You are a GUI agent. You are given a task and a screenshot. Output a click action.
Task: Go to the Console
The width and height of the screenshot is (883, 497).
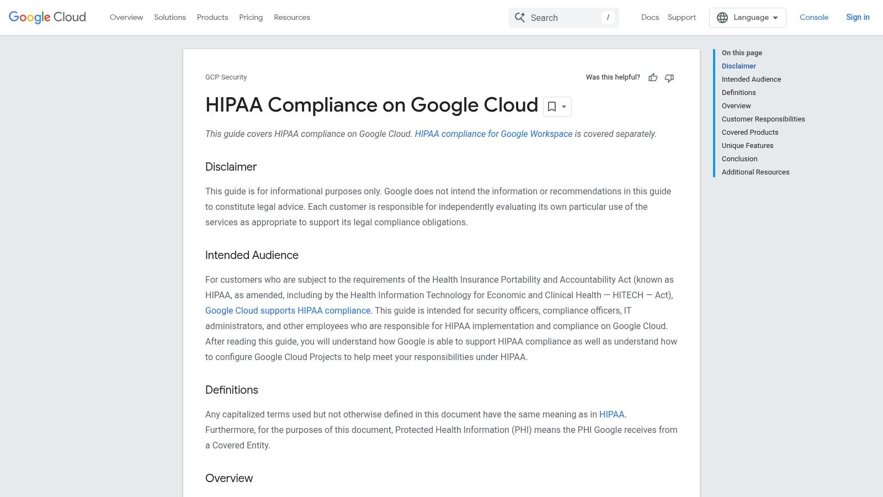point(814,17)
